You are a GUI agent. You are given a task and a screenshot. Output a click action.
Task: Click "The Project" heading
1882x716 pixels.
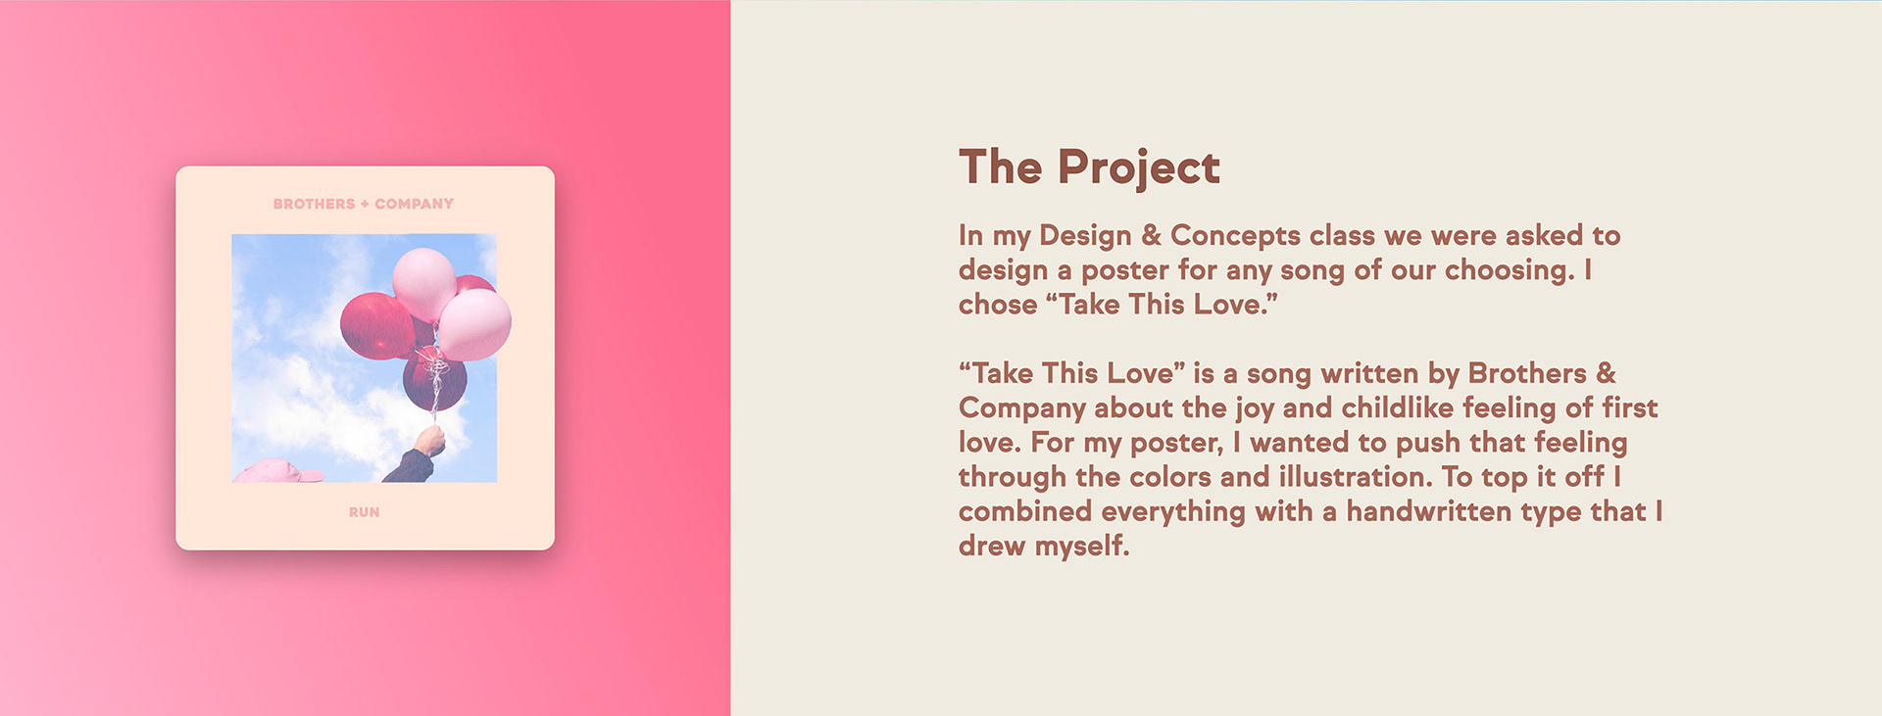point(1089,167)
